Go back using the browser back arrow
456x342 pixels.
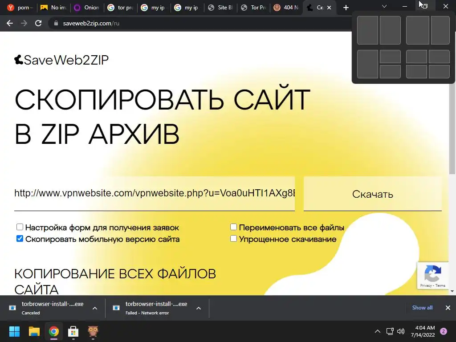(10, 23)
